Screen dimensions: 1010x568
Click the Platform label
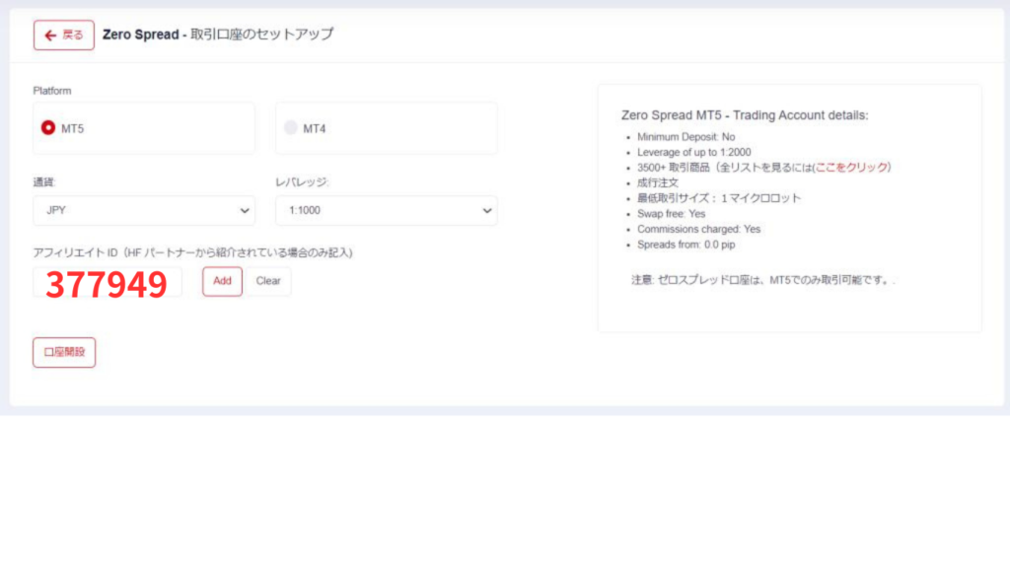coord(52,91)
